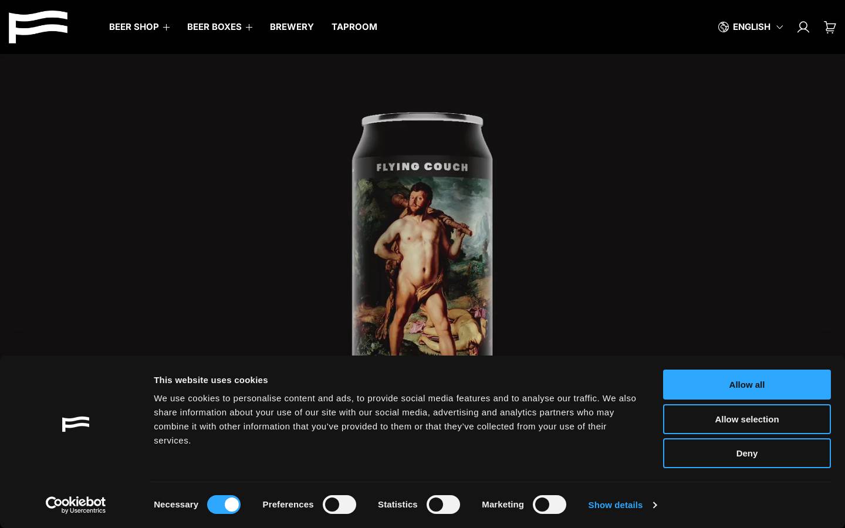Enable the Statistics cookies switch
Screen dimensions: 845x528
443,505
